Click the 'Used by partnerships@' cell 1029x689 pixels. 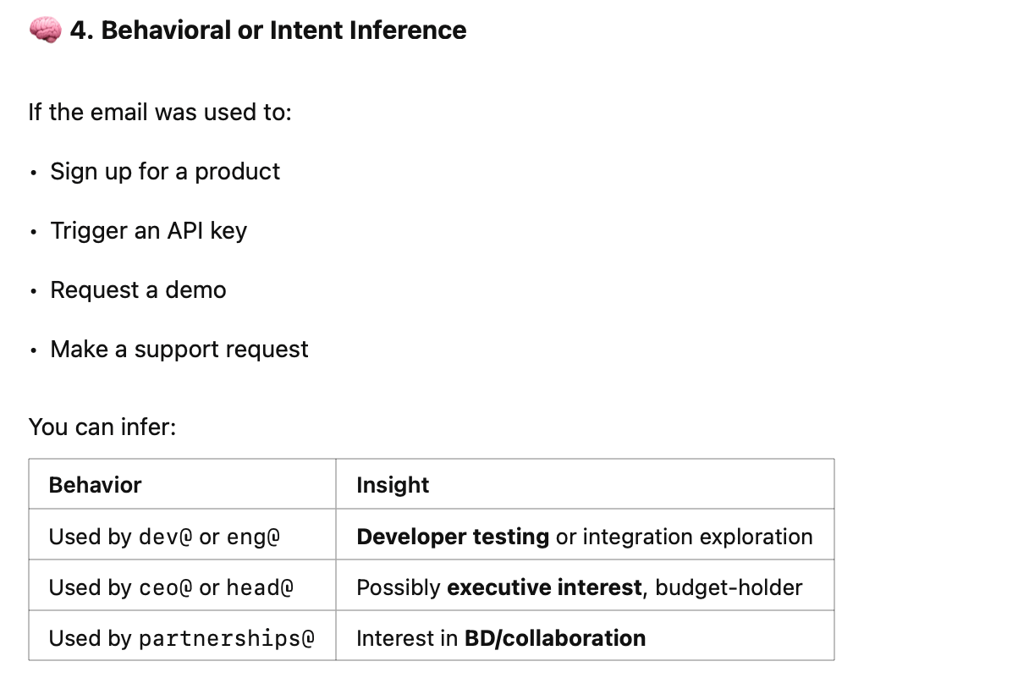[182, 636]
